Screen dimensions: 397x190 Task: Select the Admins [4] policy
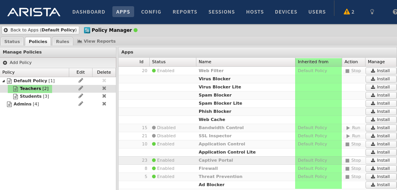click(x=26, y=104)
